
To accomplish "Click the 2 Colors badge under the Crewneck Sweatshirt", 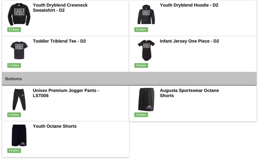I will [x=14, y=29].
